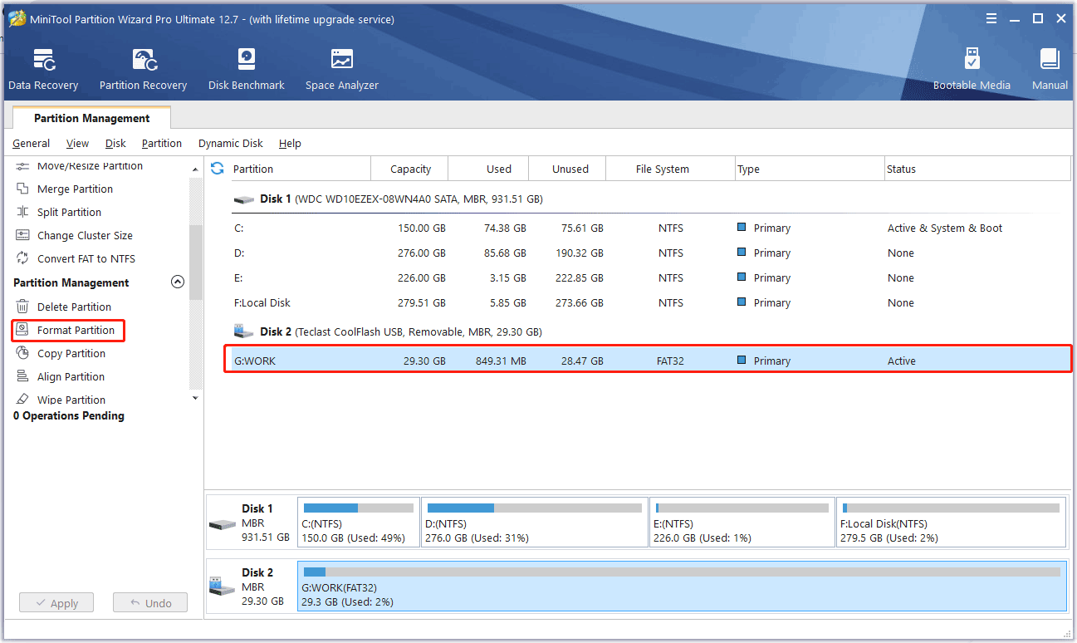Open the Disk Benchmark tool
1077x643 pixels.
247,70
